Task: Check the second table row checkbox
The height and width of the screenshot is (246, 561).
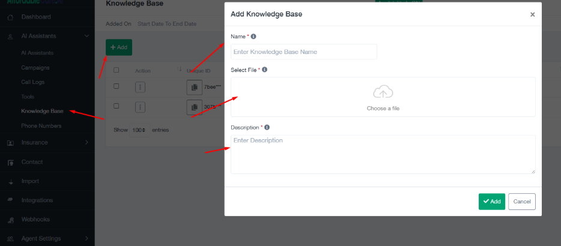Action: pyautogui.click(x=117, y=106)
